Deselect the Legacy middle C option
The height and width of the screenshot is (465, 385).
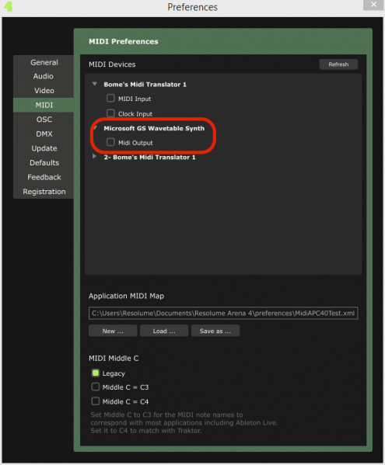(x=96, y=373)
